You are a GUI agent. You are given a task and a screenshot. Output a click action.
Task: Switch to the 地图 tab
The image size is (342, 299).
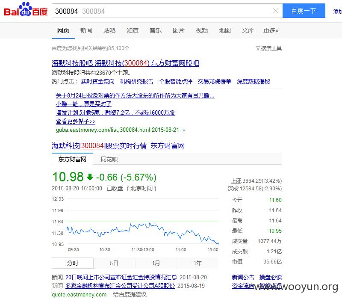225,30
